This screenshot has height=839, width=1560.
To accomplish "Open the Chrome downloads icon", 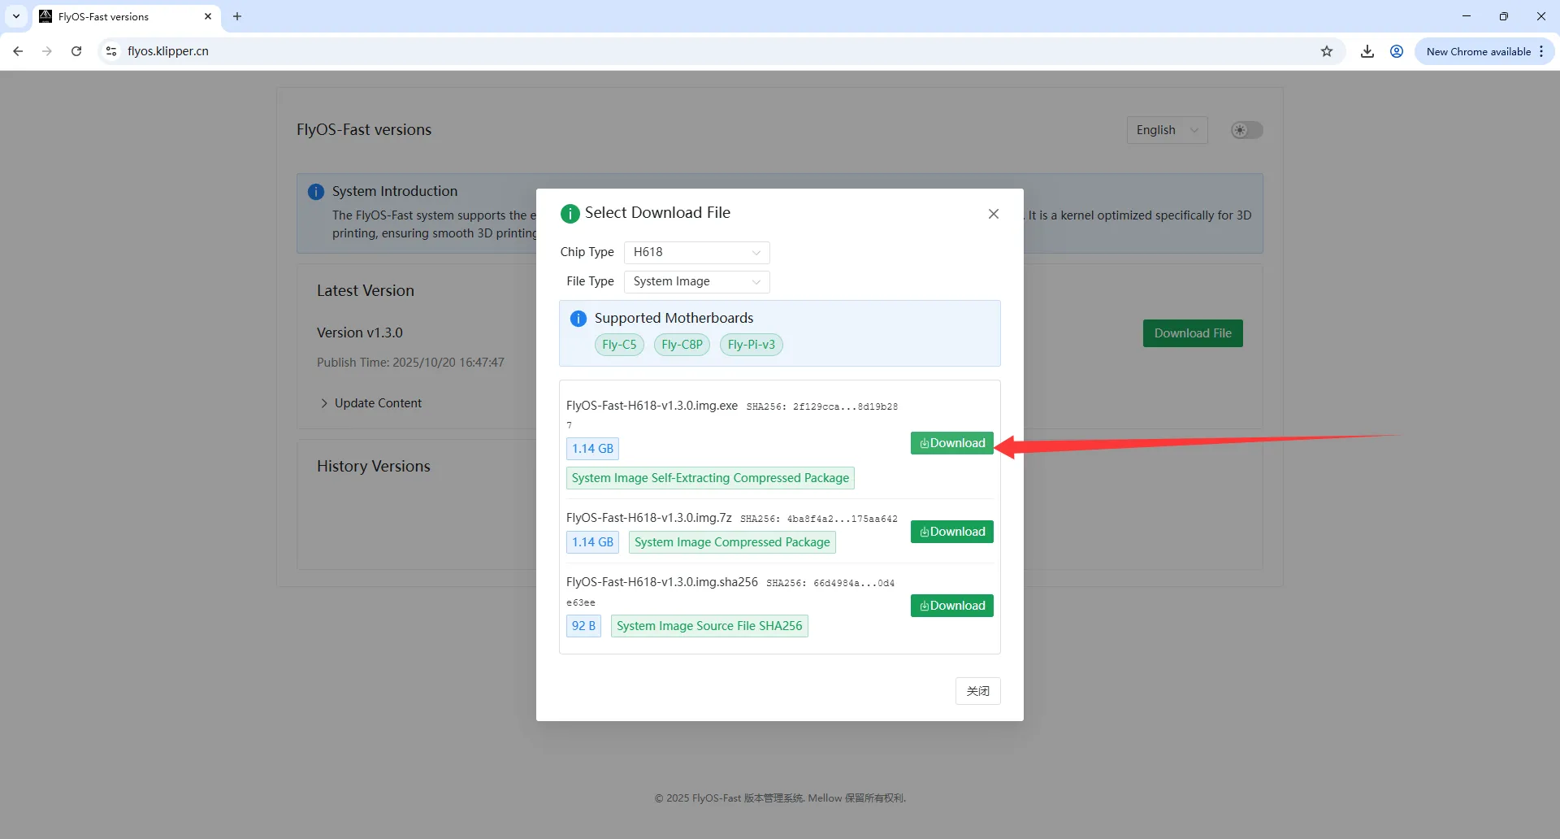I will [1367, 51].
